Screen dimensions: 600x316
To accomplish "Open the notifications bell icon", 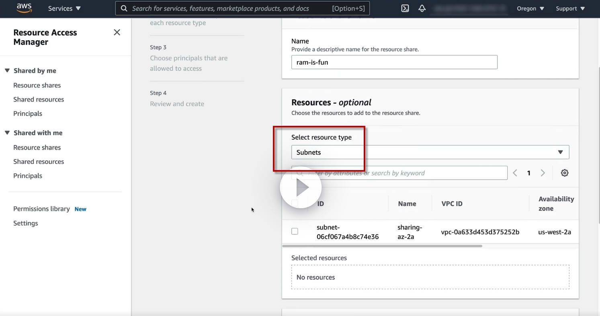I will pos(422,8).
